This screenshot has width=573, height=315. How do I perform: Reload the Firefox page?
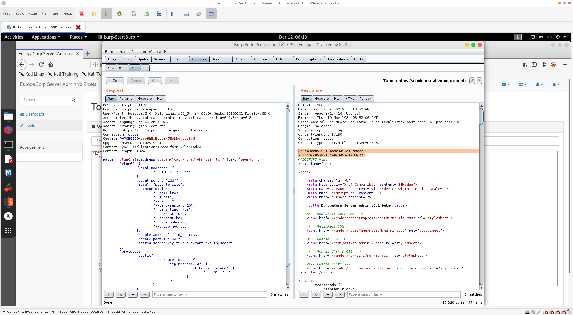tap(41, 64)
